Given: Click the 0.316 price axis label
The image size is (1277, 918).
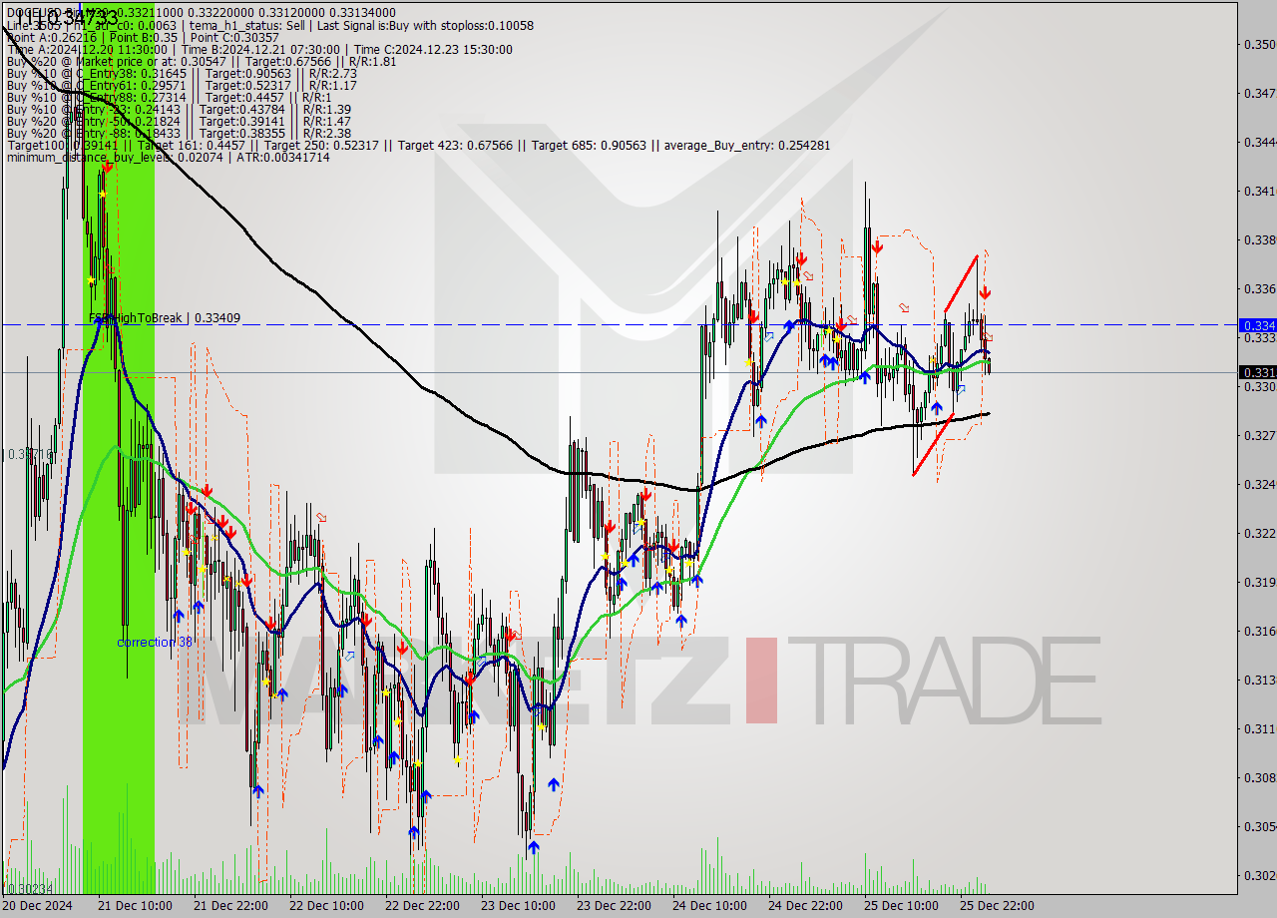Looking at the screenshot, I should point(1259,631).
